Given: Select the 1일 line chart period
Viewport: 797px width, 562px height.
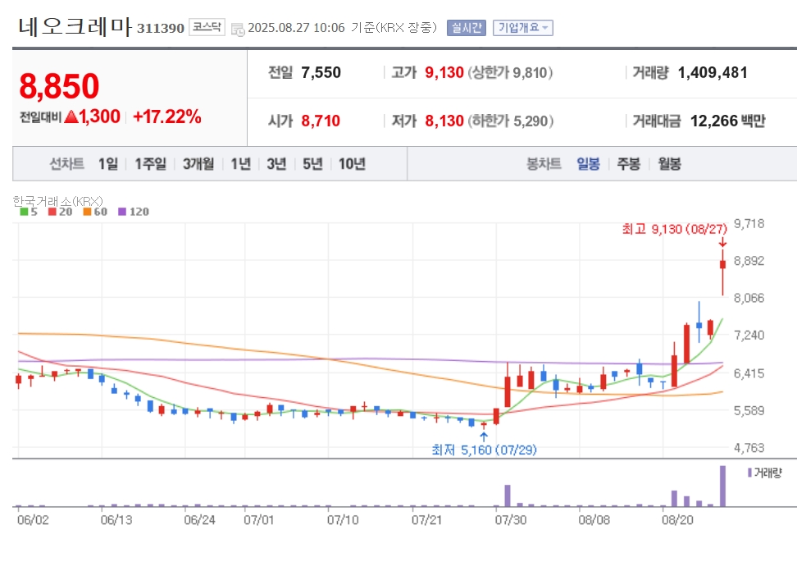Looking at the screenshot, I should (107, 164).
